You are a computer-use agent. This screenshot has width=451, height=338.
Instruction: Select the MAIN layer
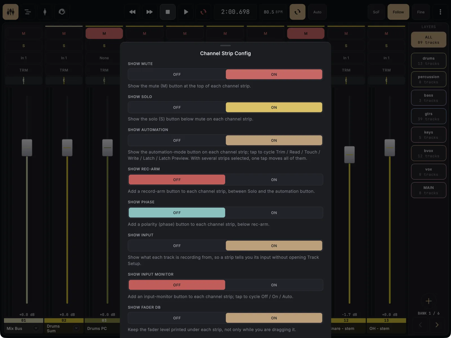428,190
